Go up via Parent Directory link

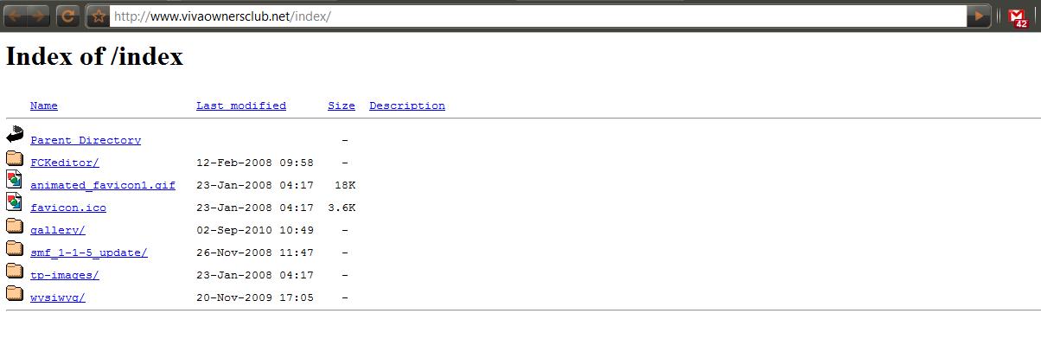click(86, 140)
